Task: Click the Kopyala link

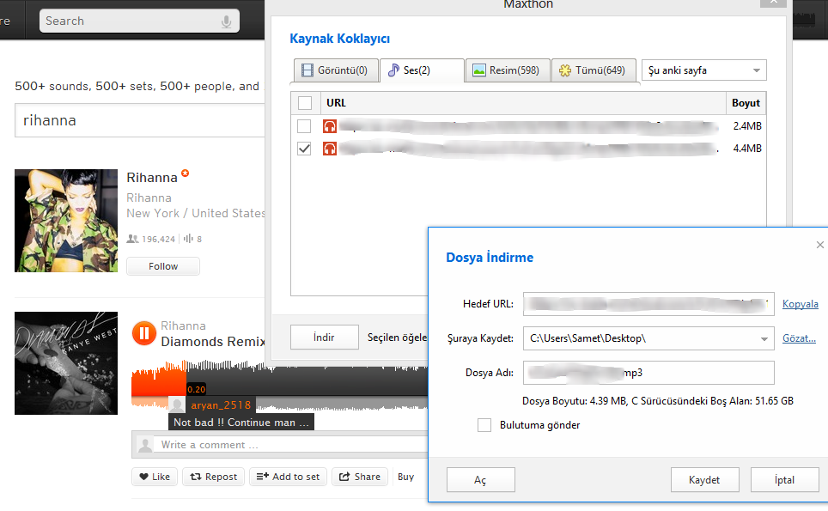Action: [800, 304]
